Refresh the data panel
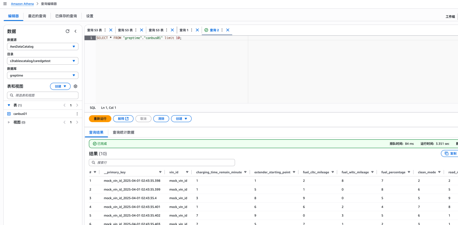The width and height of the screenshot is (458, 225). coord(67,31)
